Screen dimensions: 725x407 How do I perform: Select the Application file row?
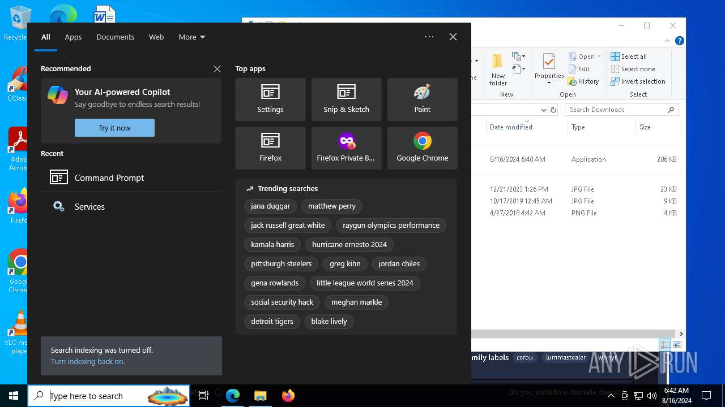pyautogui.click(x=578, y=159)
